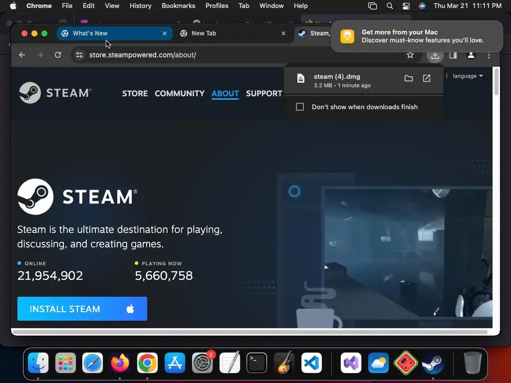511x383 pixels.
Task: Open the View menu
Action: (x=112, y=6)
